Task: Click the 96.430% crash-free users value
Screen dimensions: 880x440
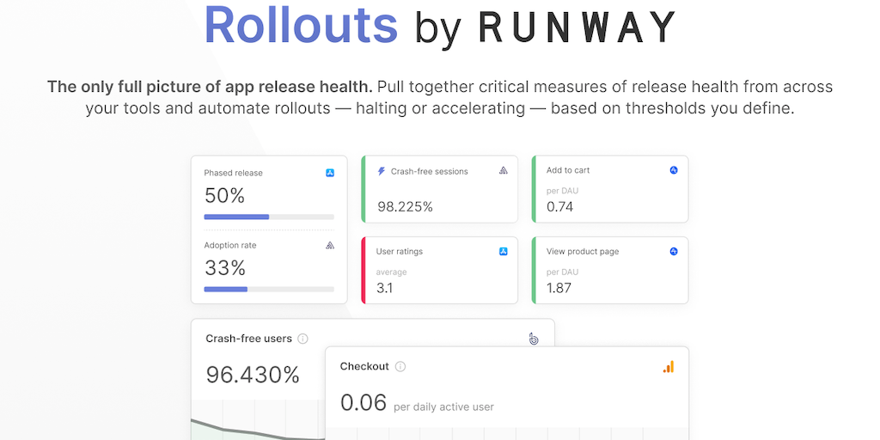Action: click(x=253, y=375)
